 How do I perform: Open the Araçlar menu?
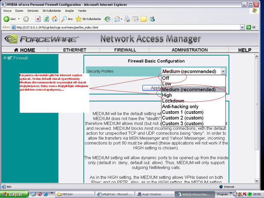[x=69, y=11]
